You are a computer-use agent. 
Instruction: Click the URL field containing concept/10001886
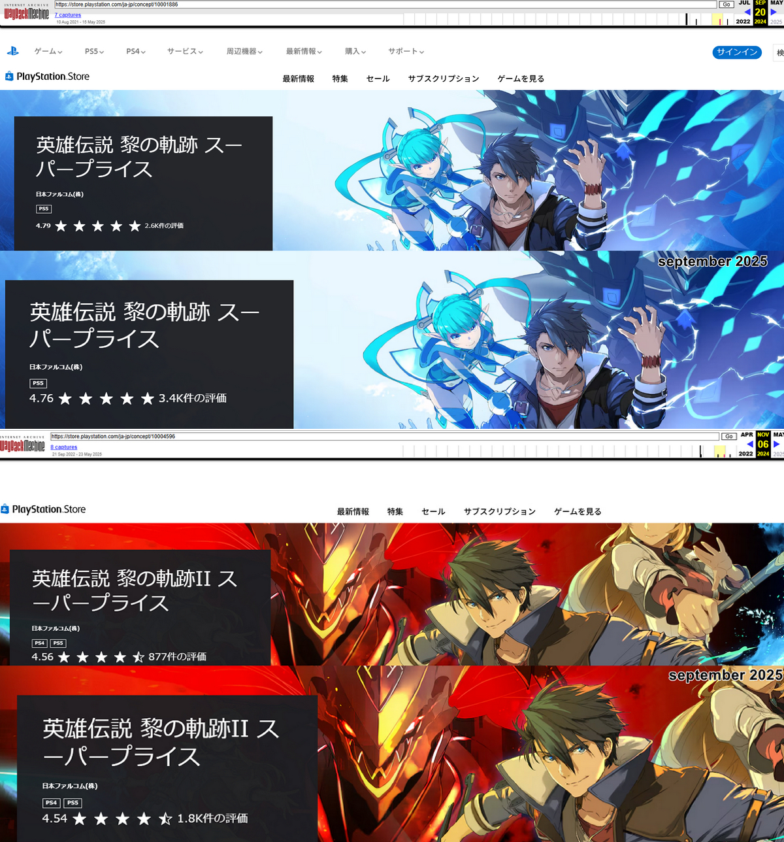[x=385, y=5]
